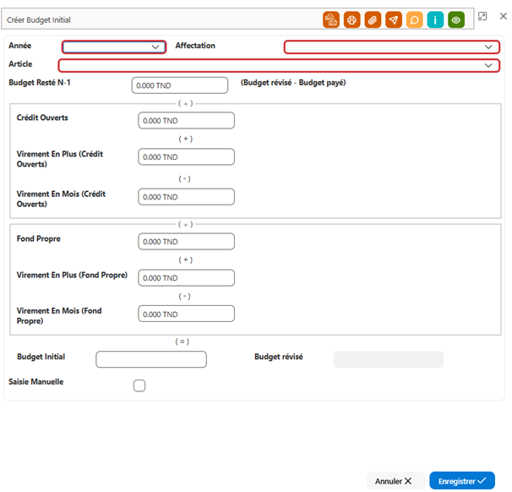The height and width of the screenshot is (492, 512).
Task: Click the Fond Propre amount field
Action: point(187,242)
